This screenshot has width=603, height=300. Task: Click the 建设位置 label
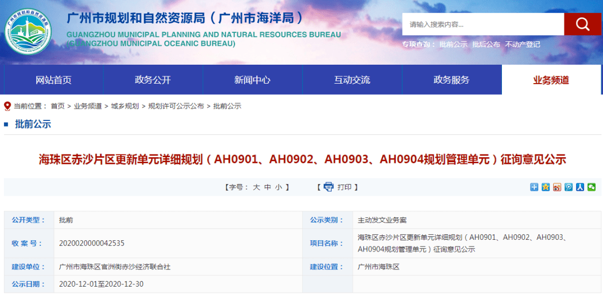[326, 267]
